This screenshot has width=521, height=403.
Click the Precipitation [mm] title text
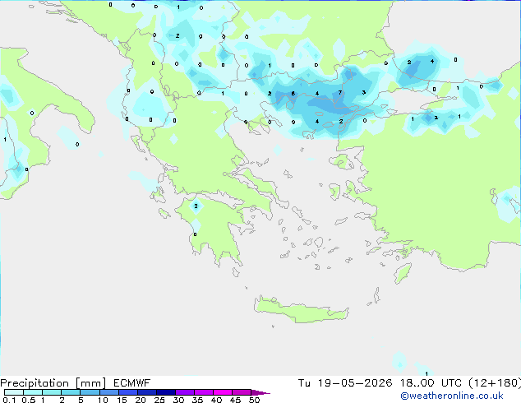(x=53, y=383)
